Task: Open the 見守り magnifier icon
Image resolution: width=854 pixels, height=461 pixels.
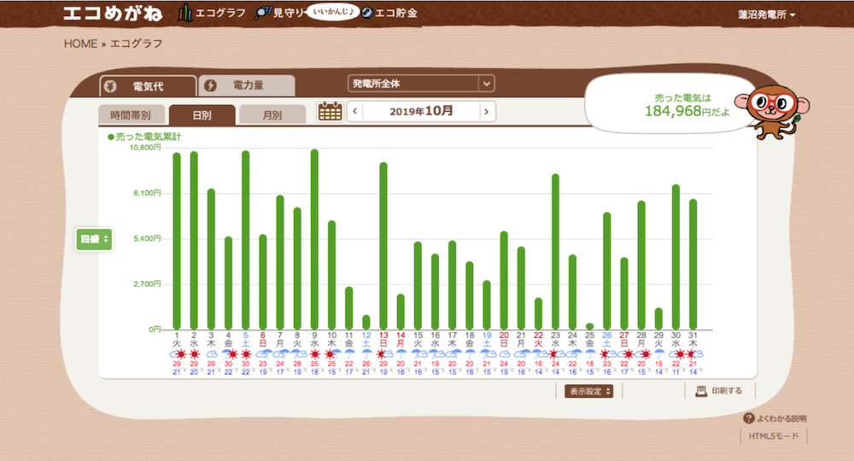Action: [262, 13]
